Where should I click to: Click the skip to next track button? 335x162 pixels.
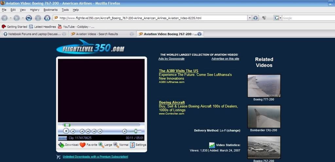tap(100, 131)
